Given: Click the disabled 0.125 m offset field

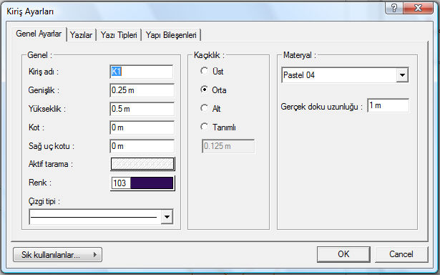Looking at the screenshot, I should coord(228,146).
